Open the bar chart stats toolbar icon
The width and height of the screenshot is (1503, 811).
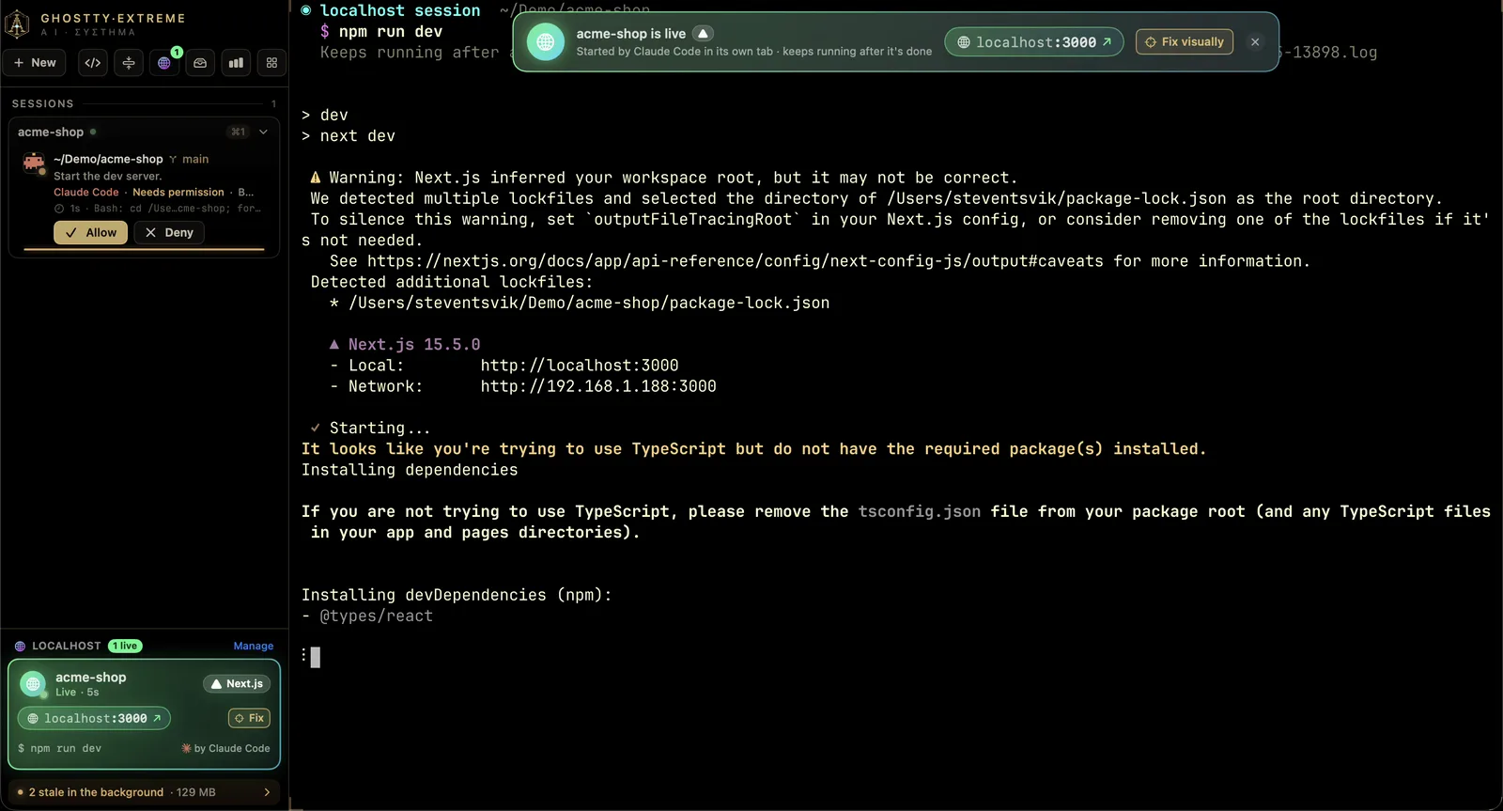point(236,63)
